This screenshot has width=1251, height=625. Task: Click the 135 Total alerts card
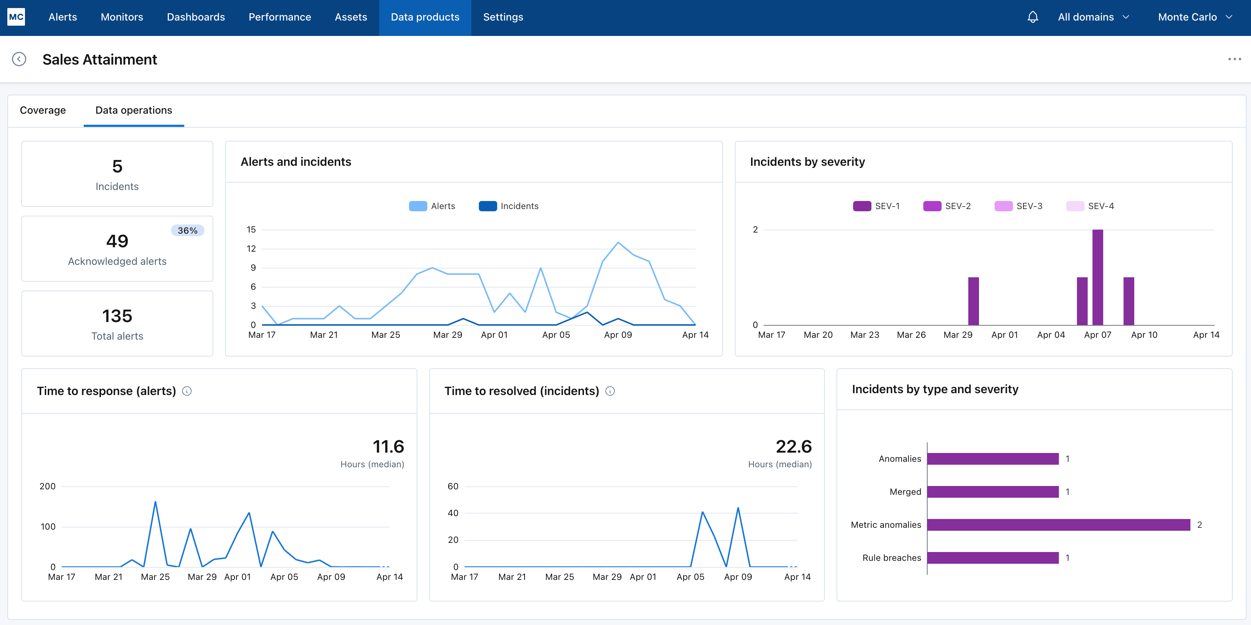pos(117,324)
